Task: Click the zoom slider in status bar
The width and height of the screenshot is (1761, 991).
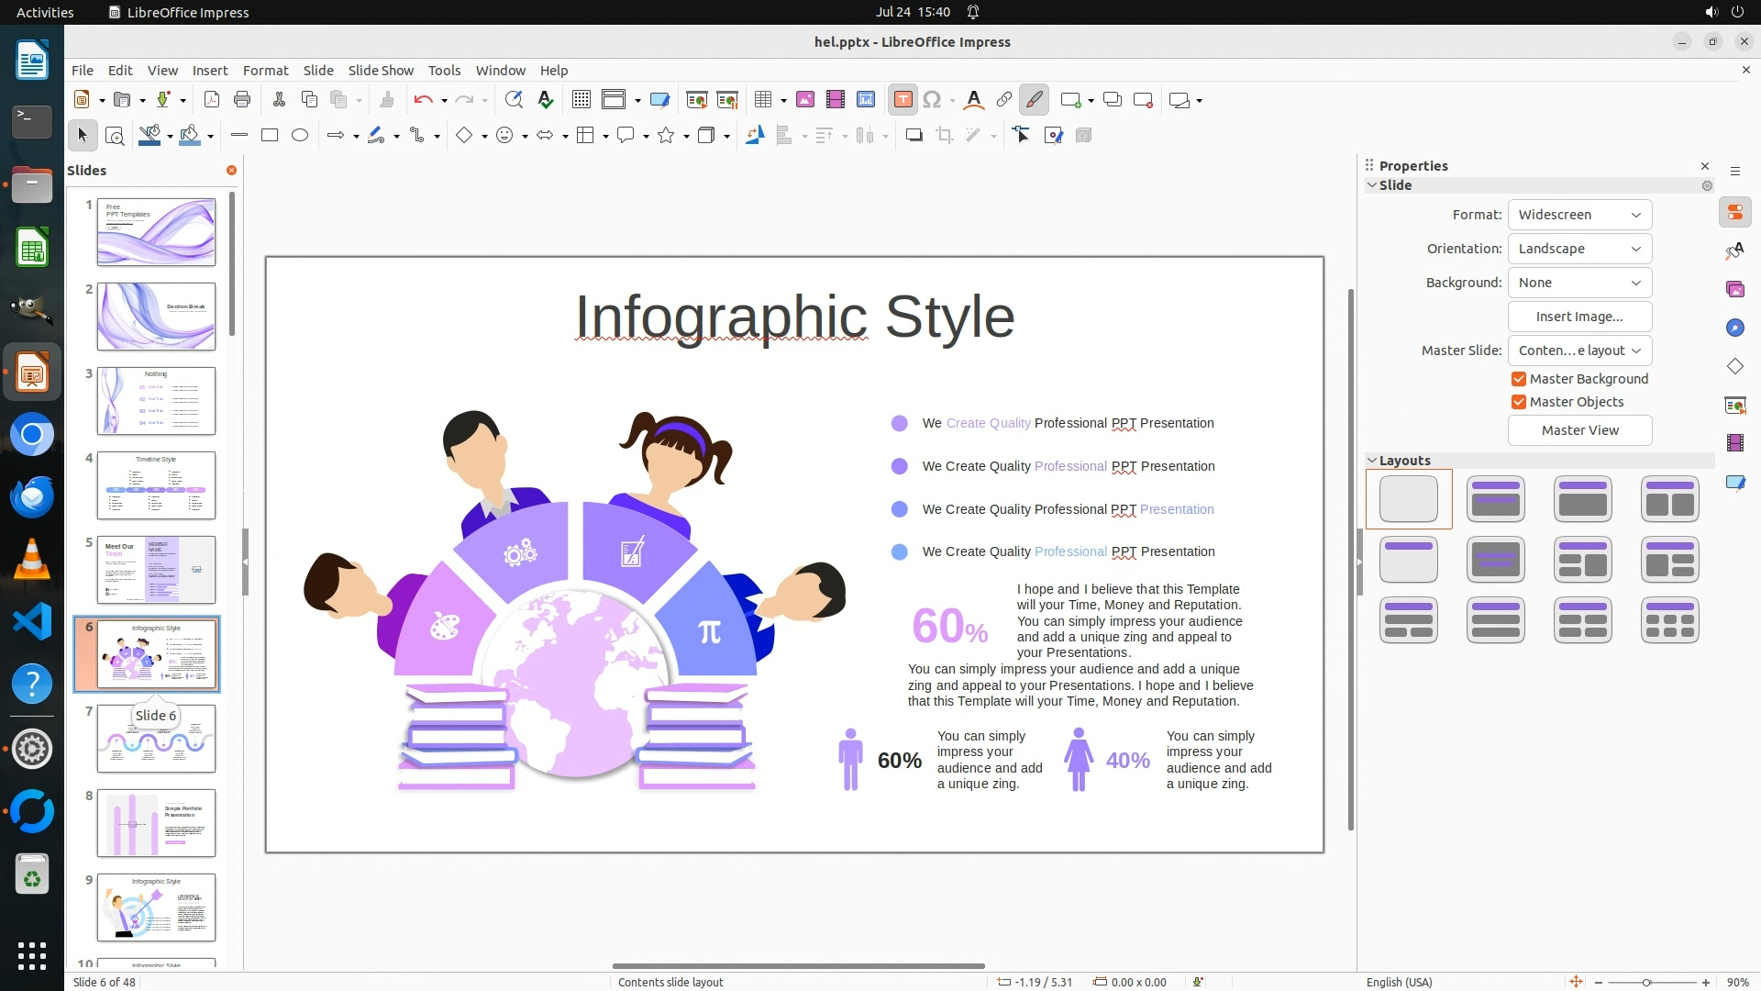Action: [1646, 983]
